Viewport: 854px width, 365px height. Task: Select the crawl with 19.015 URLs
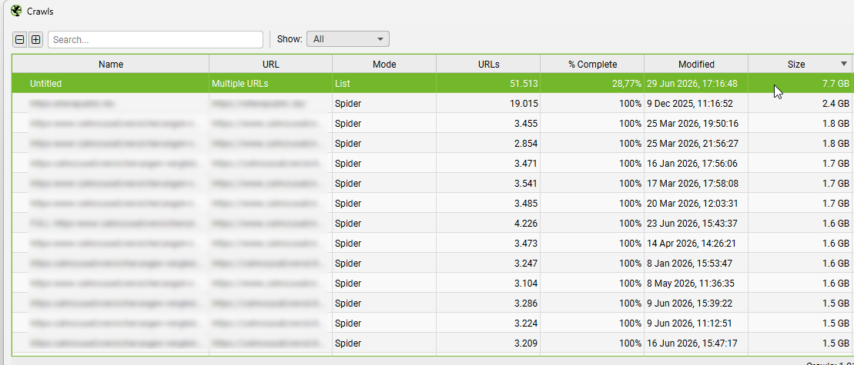coord(433,103)
